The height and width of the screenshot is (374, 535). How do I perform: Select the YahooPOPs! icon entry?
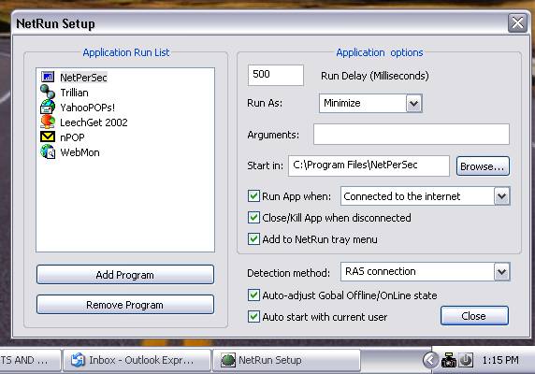coord(48,107)
